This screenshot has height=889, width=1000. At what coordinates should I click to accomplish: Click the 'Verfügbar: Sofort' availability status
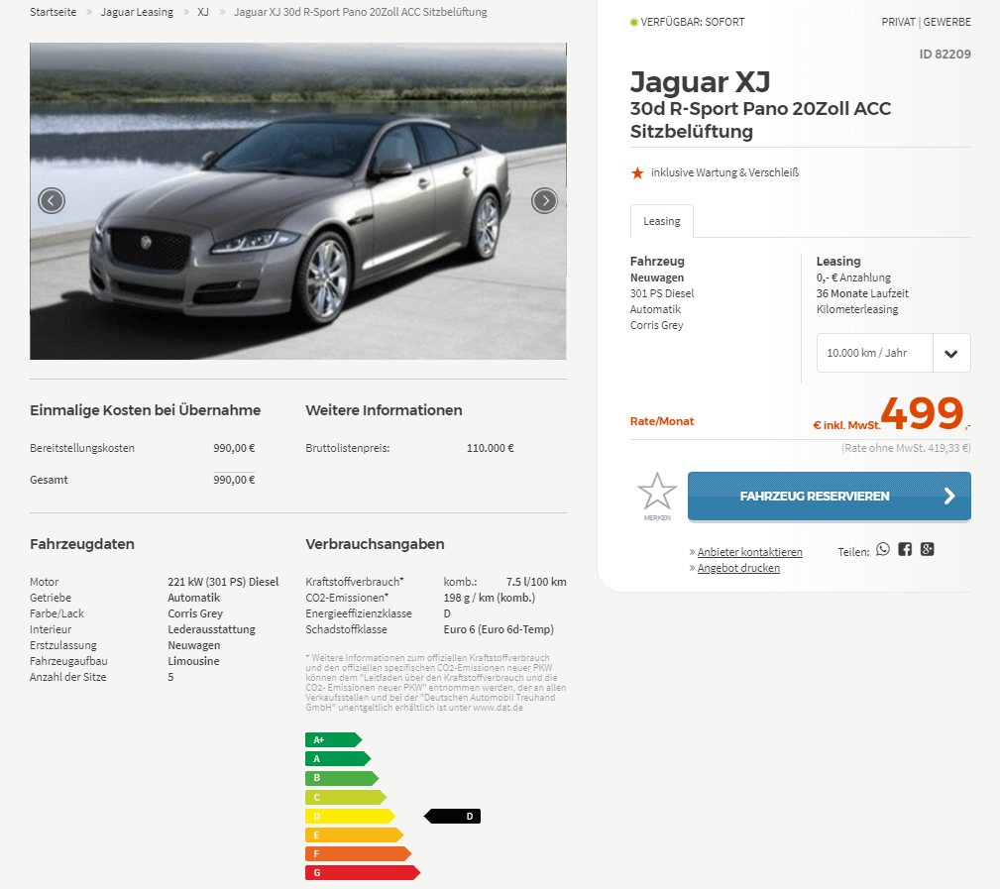[688, 22]
